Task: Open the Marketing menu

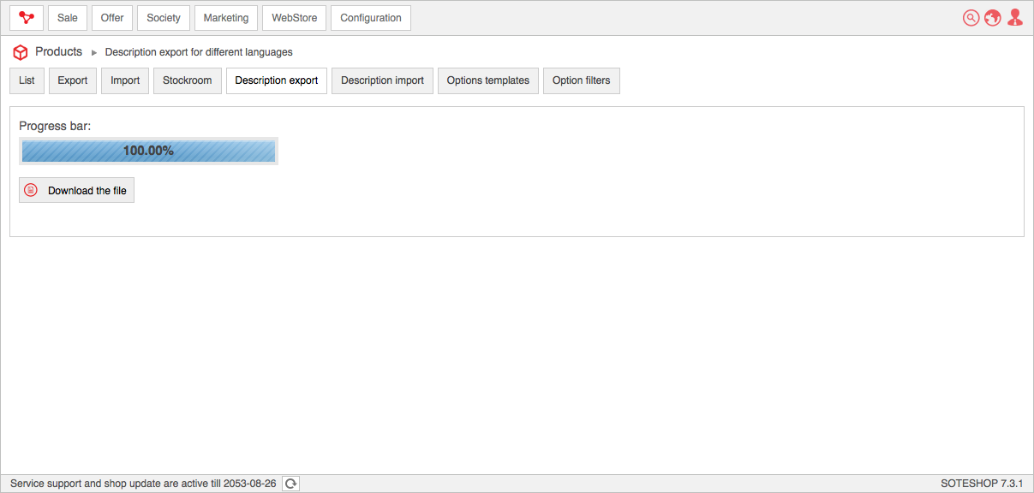Action: pos(226,18)
